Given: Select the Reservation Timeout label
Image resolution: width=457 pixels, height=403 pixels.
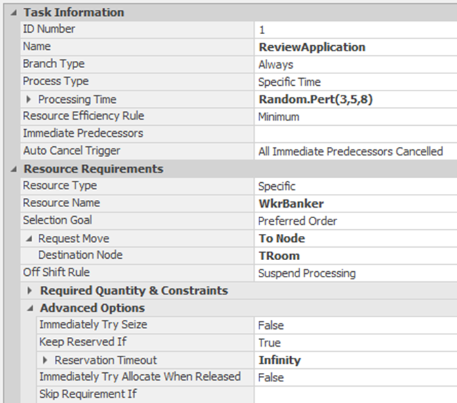Looking at the screenshot, I should click(106, 360).
